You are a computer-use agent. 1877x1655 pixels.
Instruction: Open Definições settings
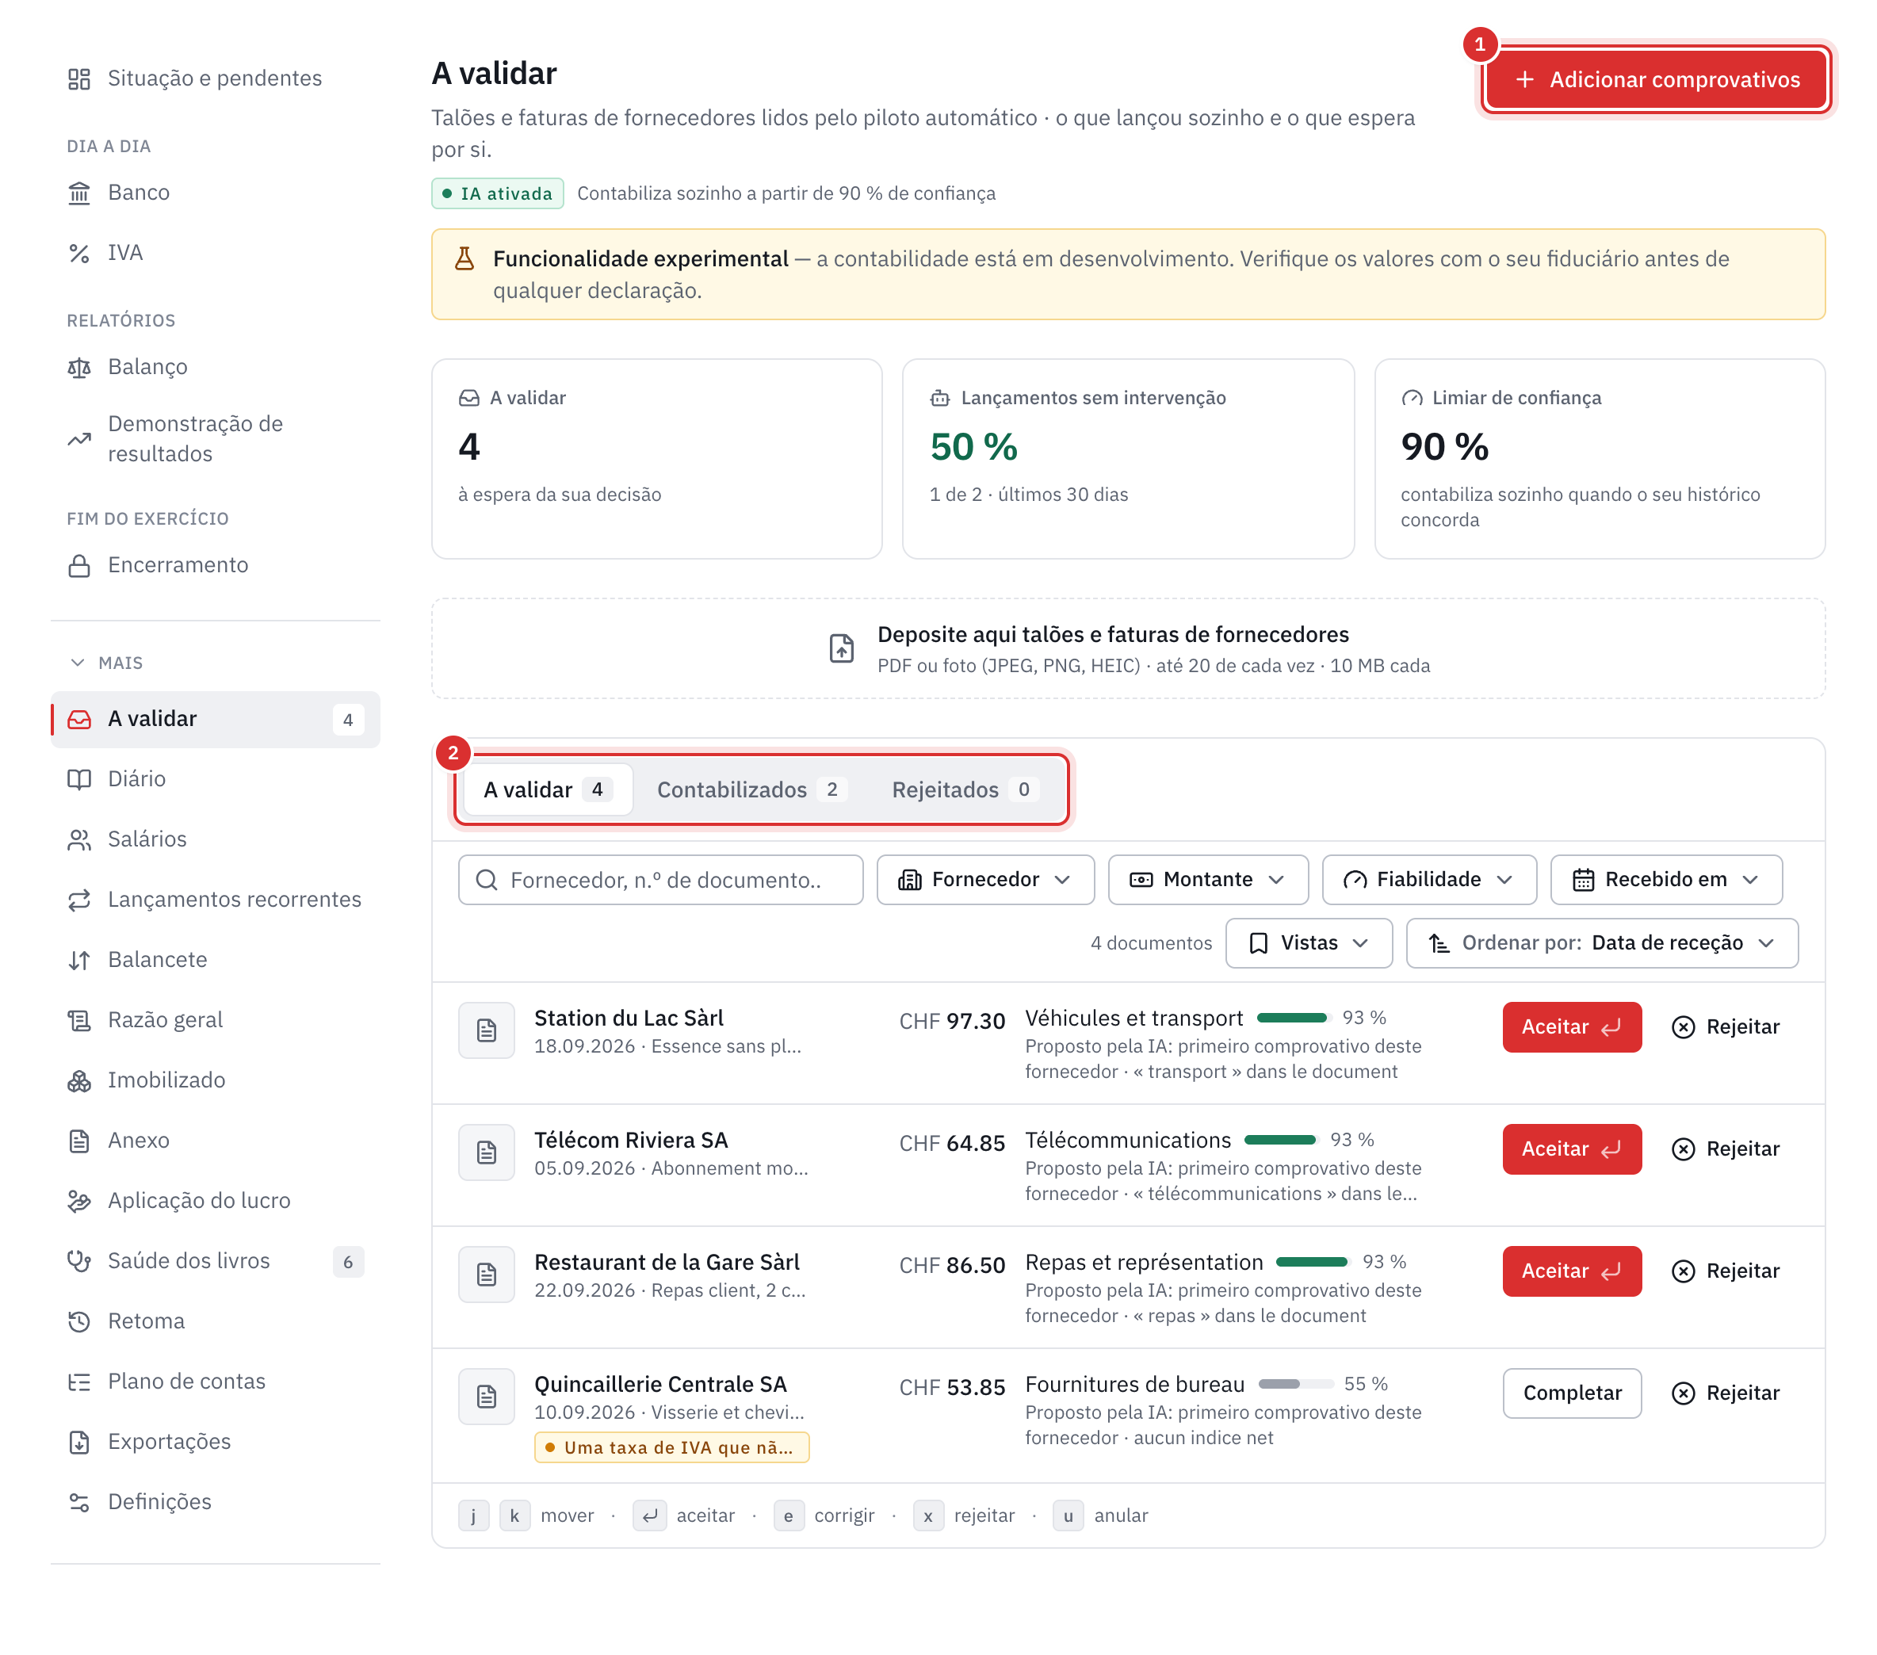215,1501
